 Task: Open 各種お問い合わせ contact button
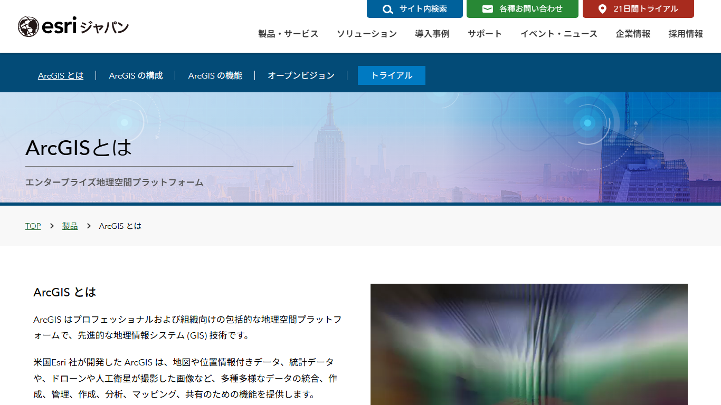[x=523, y=9]
